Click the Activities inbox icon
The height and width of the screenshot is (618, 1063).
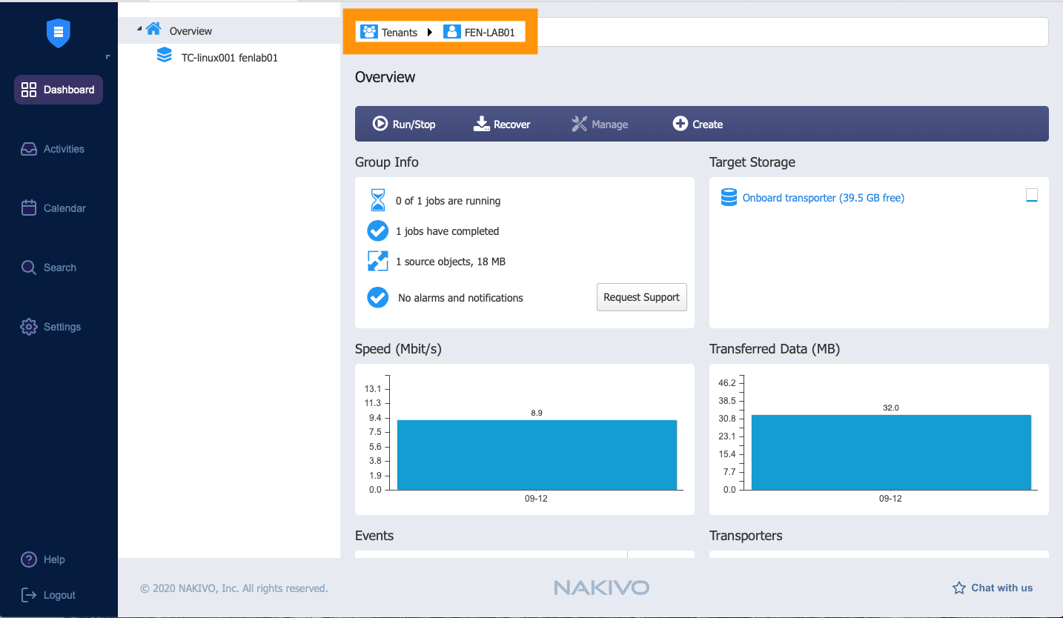29,149
